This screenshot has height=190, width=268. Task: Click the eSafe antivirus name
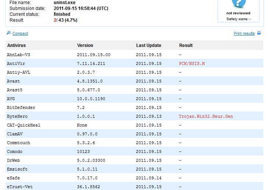pos(13,178)
